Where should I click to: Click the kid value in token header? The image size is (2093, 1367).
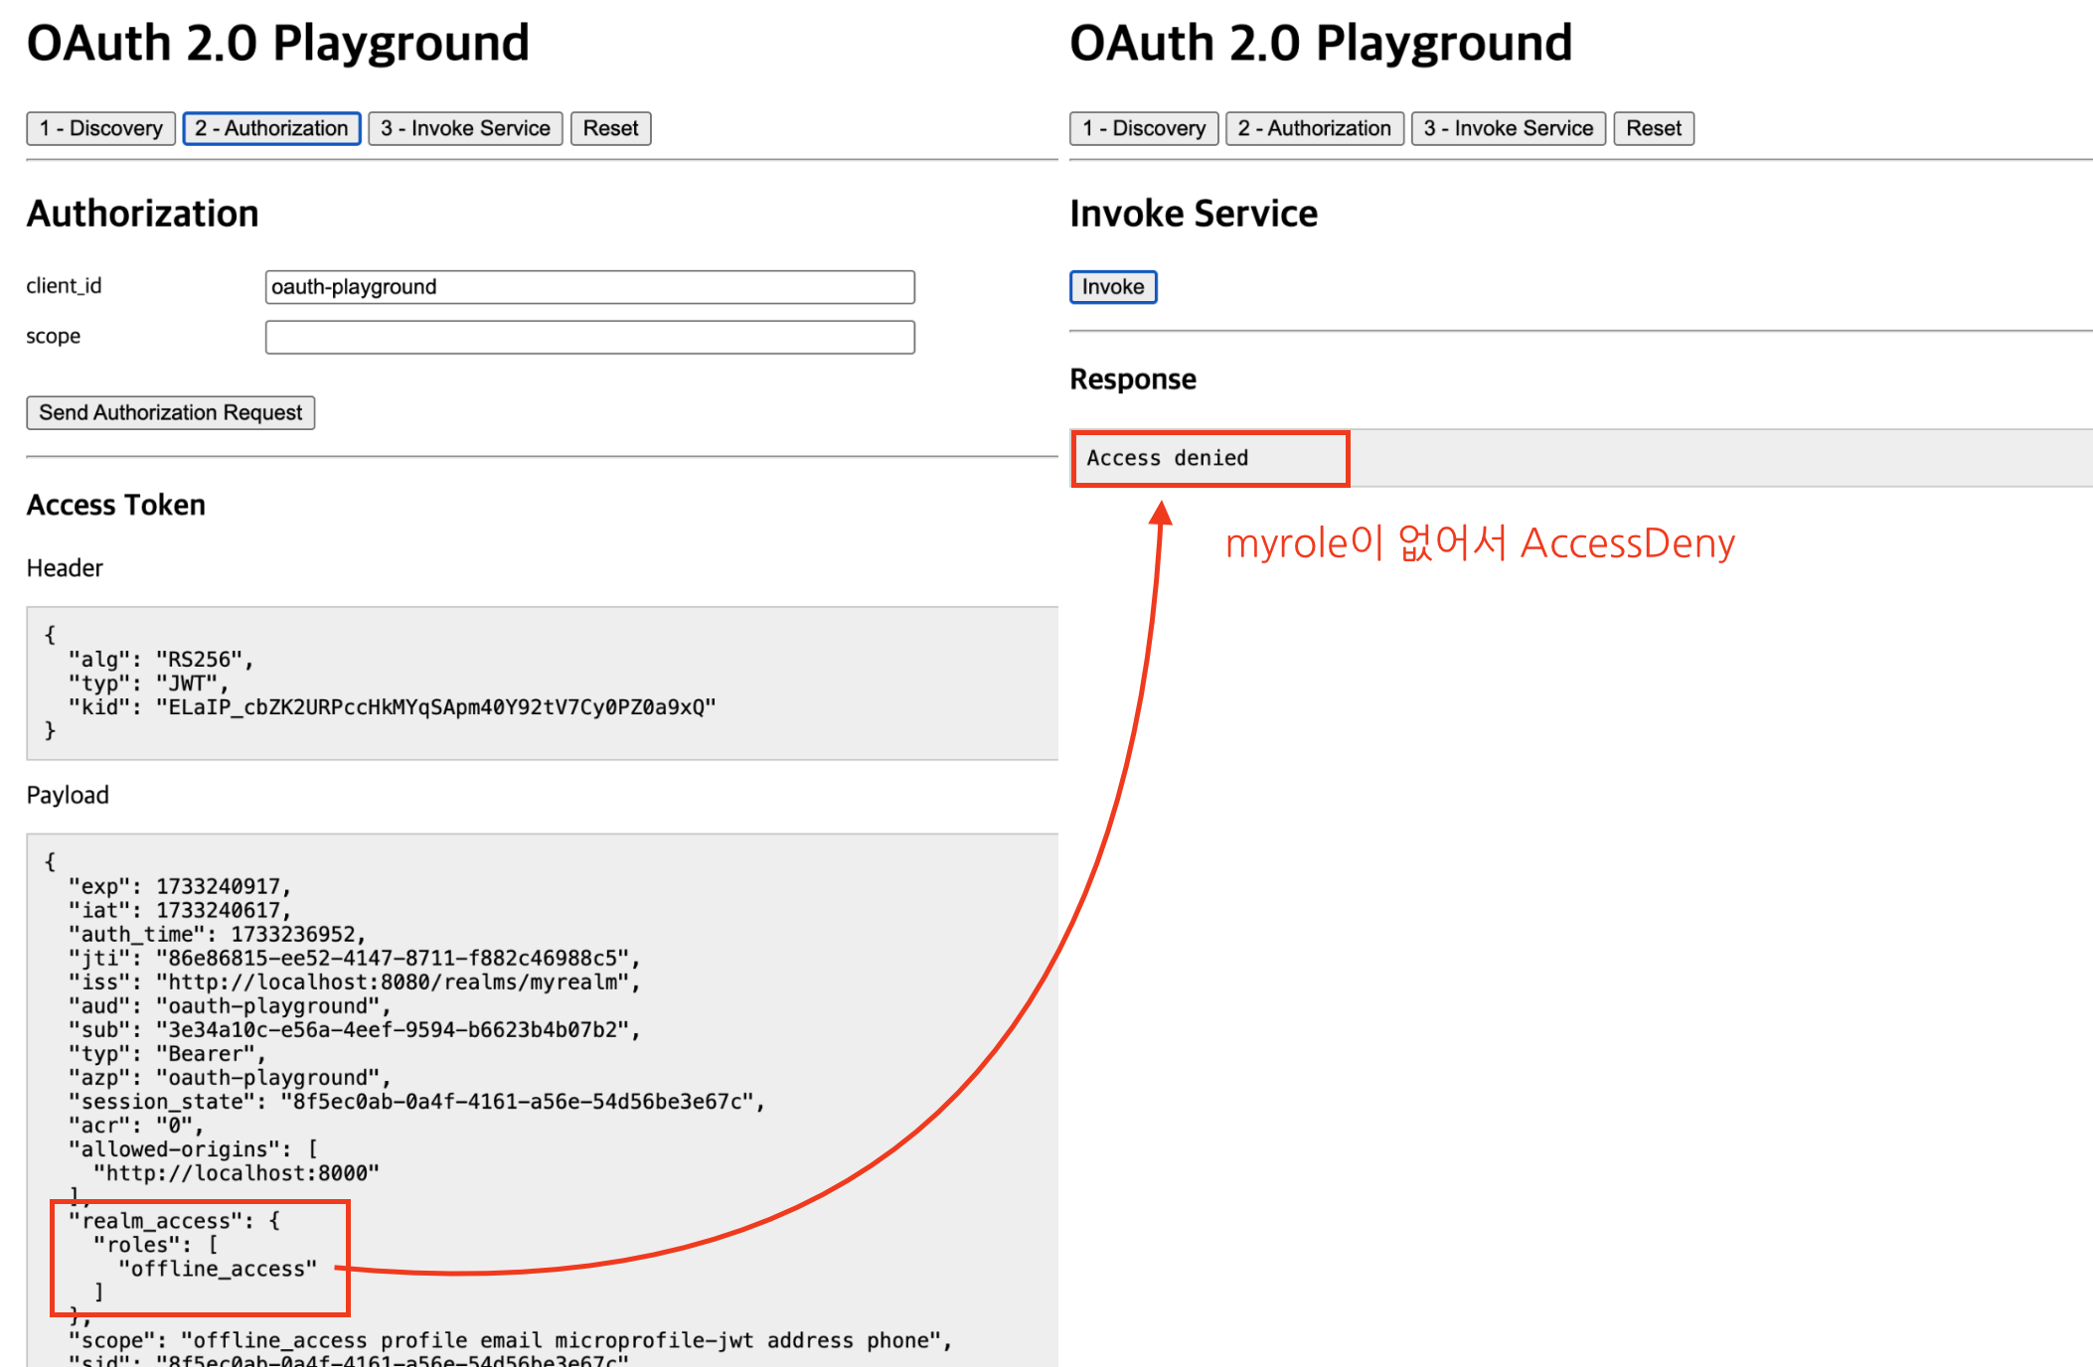click(x=435, y=707)
